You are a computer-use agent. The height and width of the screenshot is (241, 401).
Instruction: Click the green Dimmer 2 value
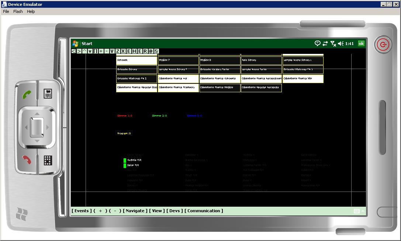point(159,116)
